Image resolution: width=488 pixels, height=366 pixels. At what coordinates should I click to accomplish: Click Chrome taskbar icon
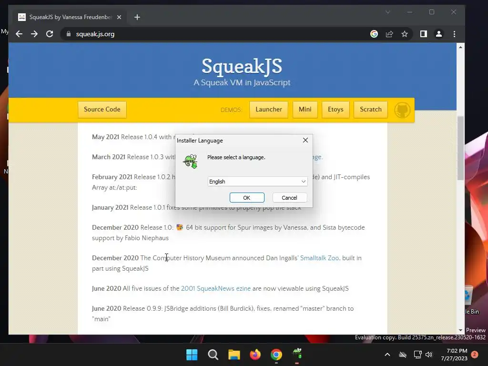point(276,355)
